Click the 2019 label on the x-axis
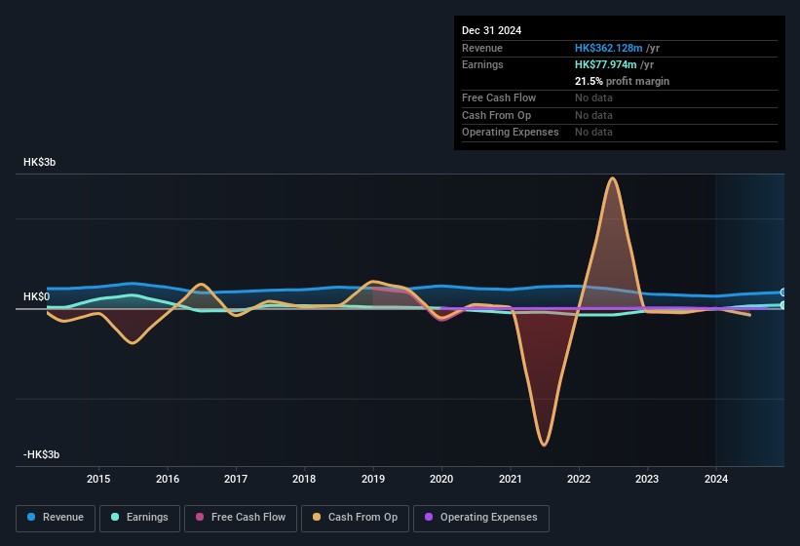 (373, 479)
